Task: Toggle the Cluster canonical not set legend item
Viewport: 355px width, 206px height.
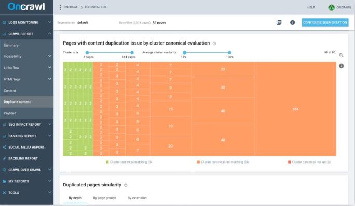Action: pyautogui.click(x=309, y=162)
